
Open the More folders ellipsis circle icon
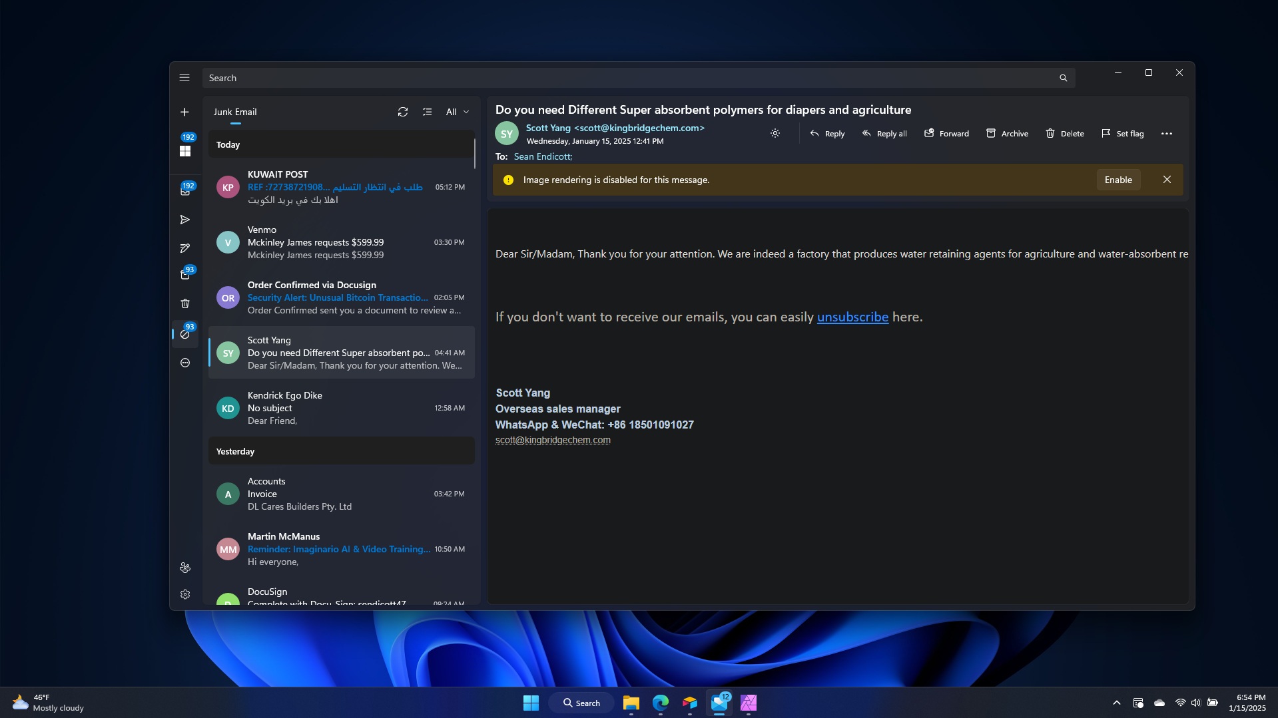(x=185, y=363)
